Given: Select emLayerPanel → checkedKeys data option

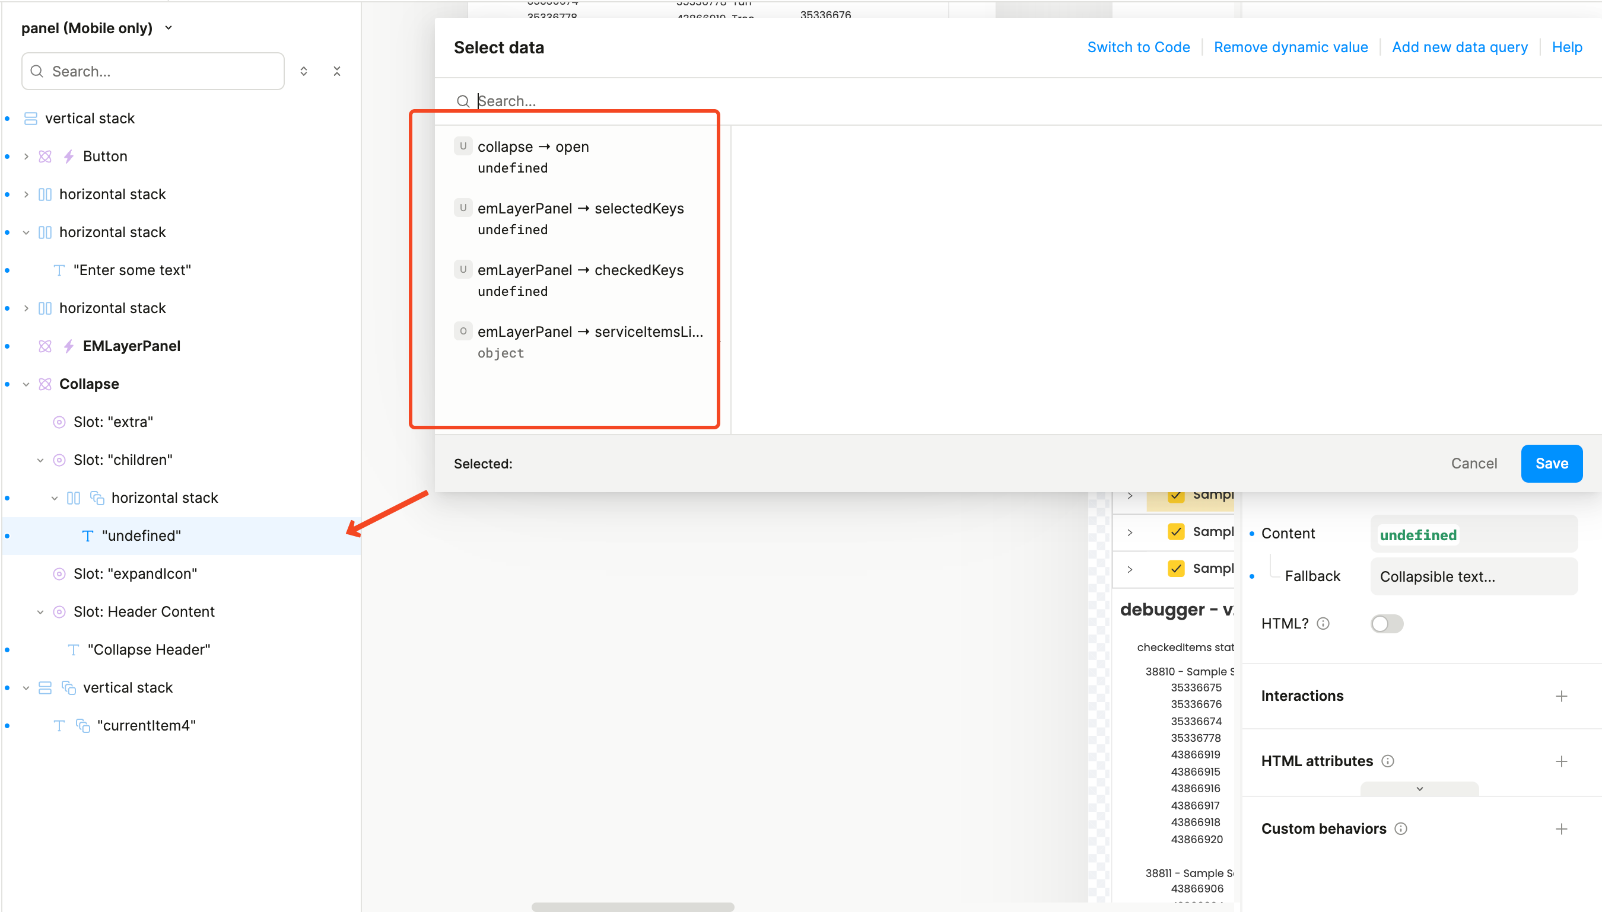Looking at the screenshot, I should click(x=580, y=270).
